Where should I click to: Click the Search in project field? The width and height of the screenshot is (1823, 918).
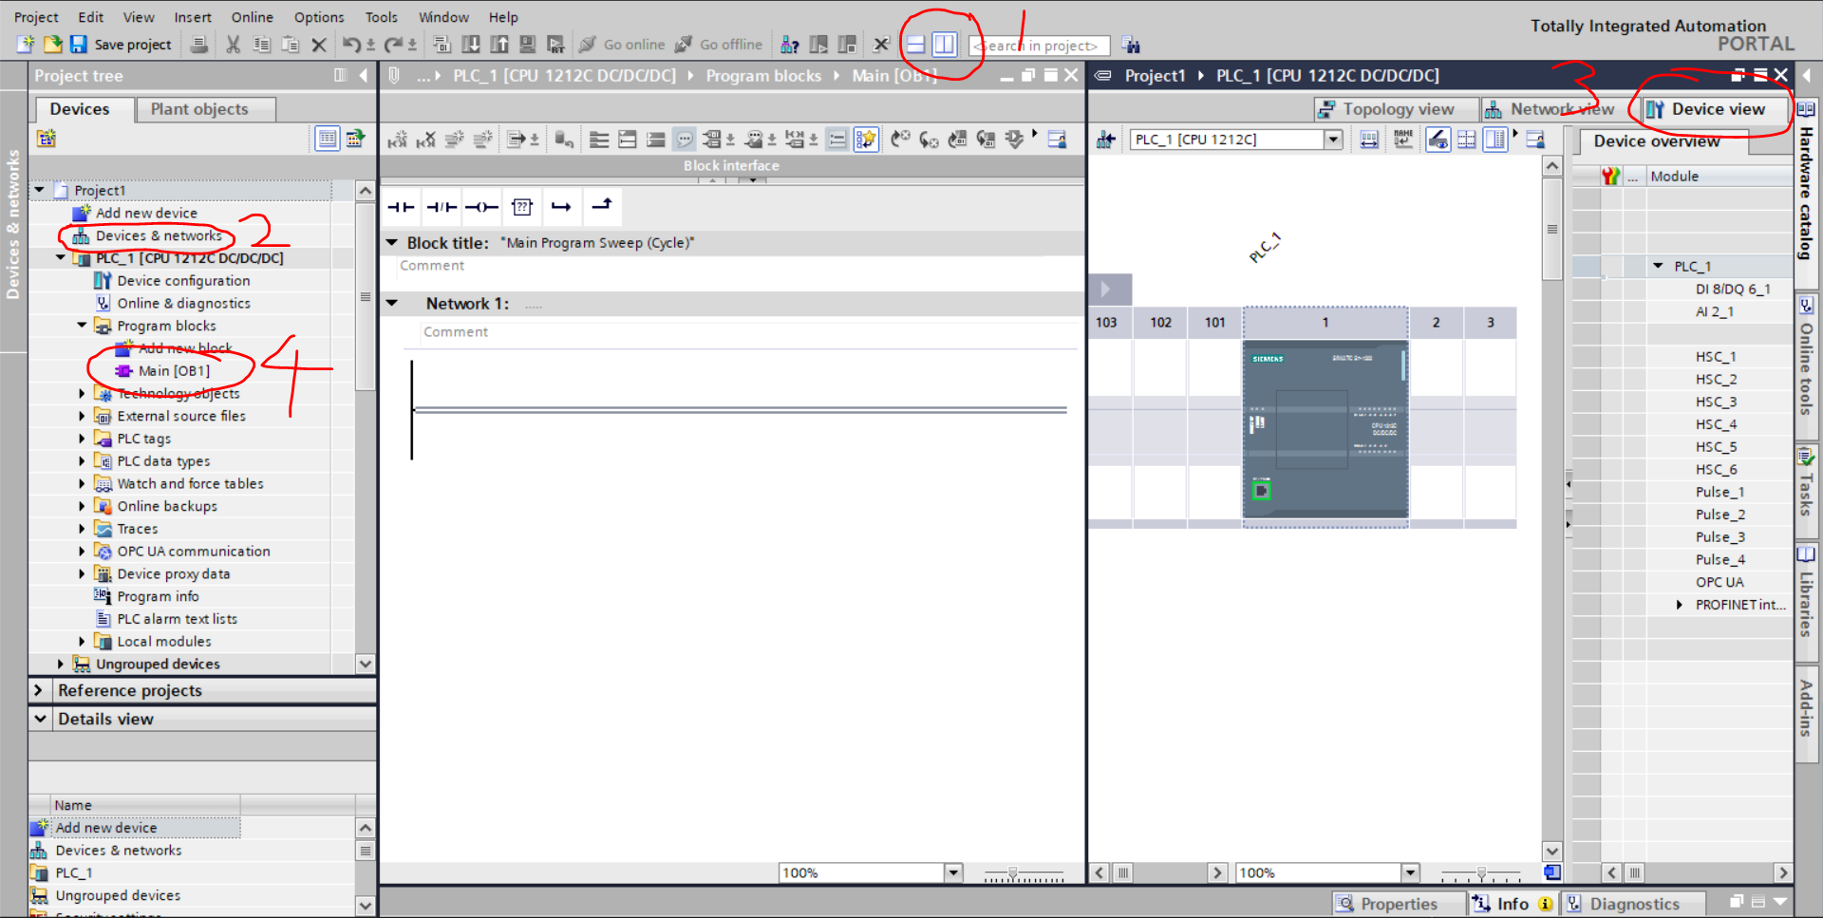pos(1041,46)
